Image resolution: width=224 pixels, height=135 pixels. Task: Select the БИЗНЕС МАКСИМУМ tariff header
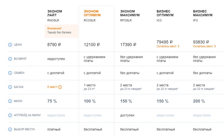coord(202,13)
